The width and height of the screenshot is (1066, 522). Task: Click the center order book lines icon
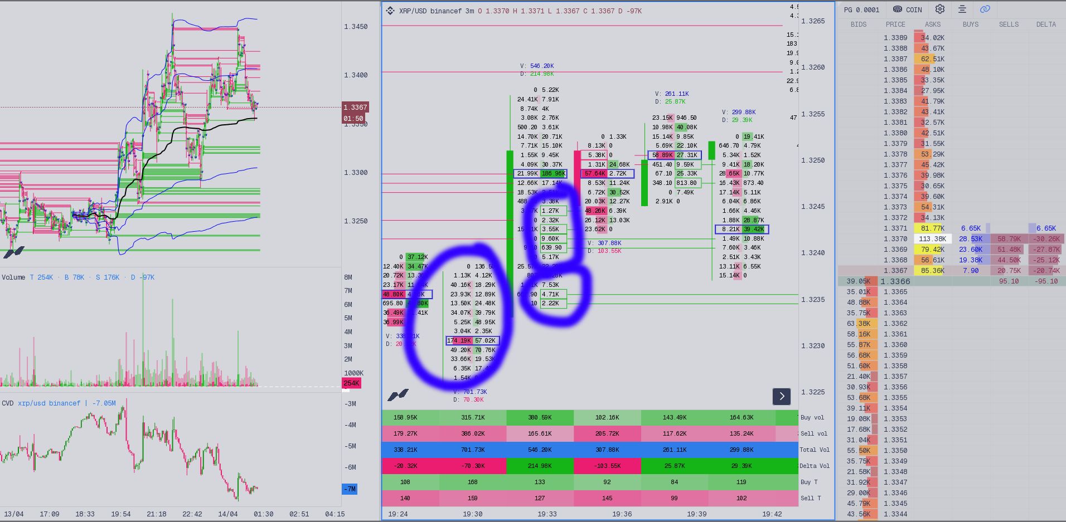(x=962, y=9)
